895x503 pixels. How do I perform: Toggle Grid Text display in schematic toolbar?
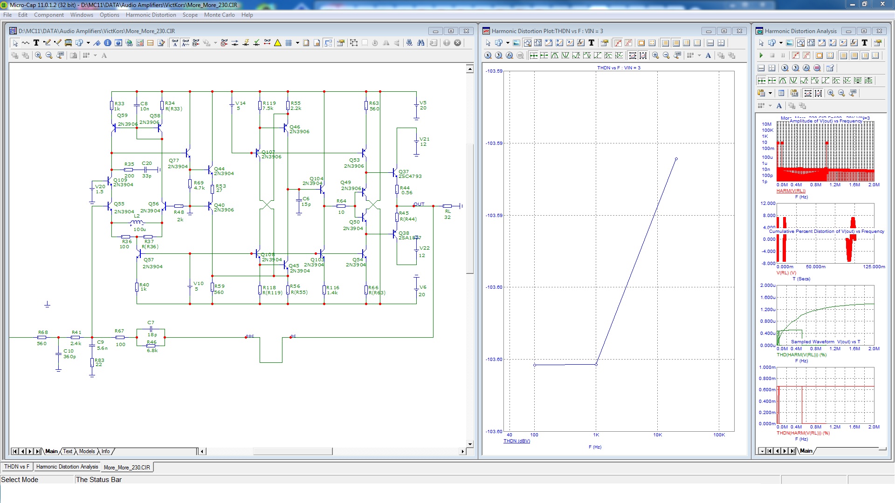click(186, 43)
